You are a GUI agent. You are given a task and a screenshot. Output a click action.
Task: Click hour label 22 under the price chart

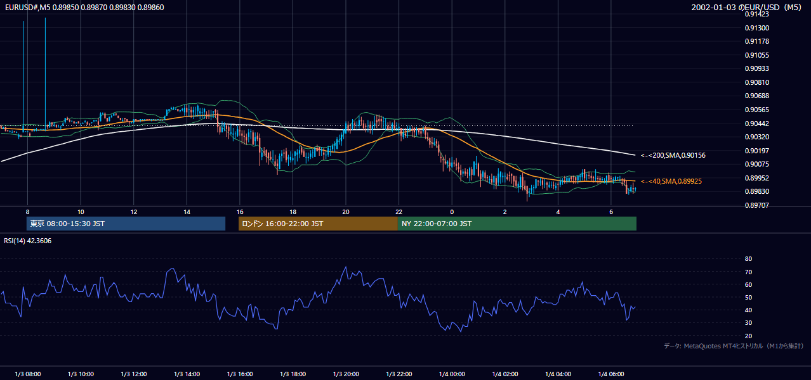tap(399, 212)
